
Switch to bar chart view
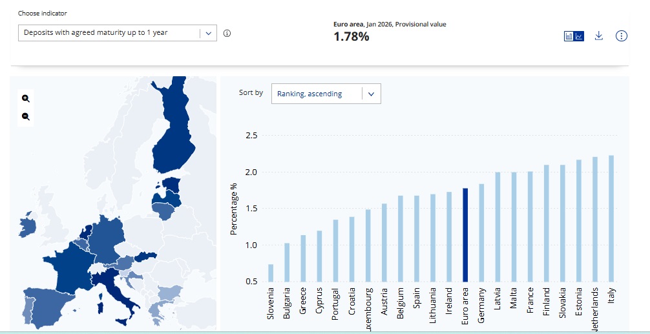click(x=569, y=36)
